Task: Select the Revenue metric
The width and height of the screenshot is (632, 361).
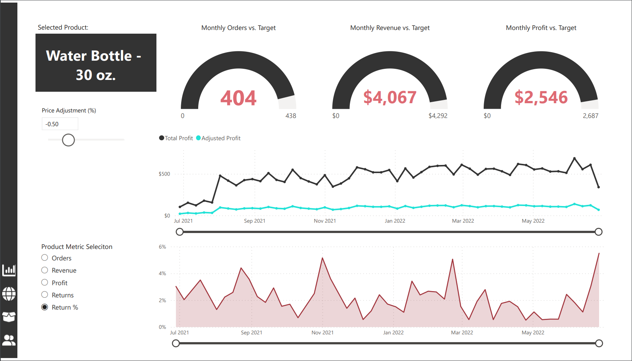Action: pos(45,270)
